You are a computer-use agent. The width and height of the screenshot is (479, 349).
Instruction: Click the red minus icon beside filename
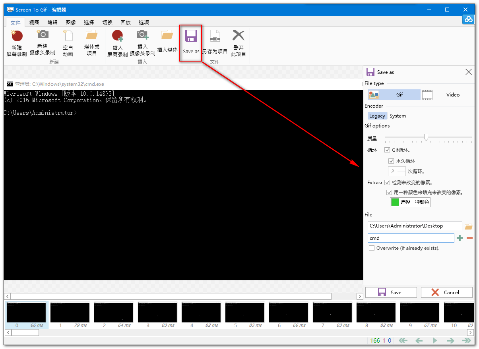[x=469, y=238]
